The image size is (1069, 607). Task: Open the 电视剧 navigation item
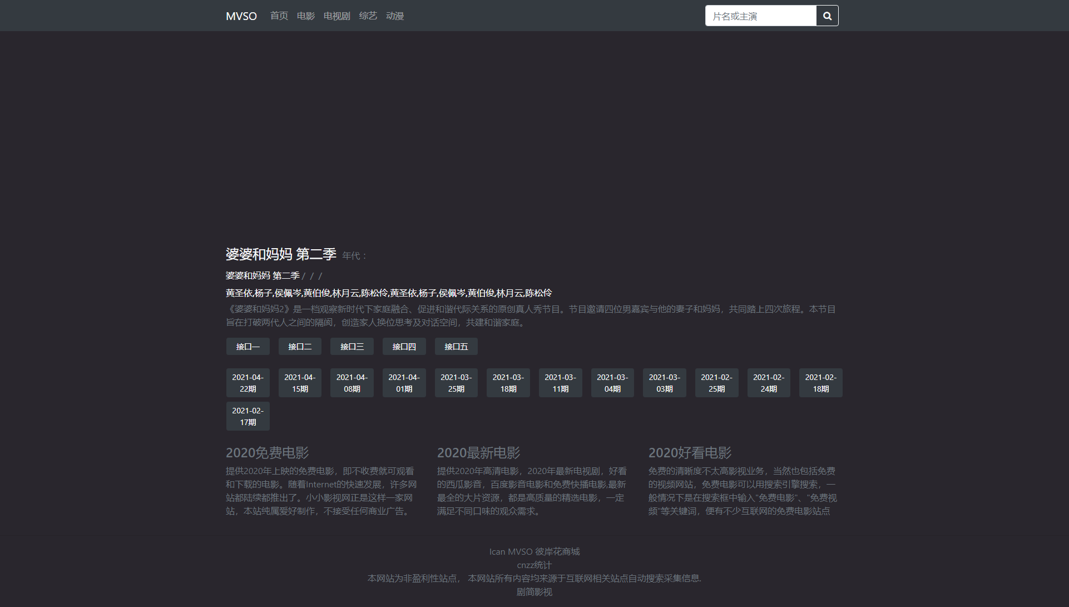[337, 16]
